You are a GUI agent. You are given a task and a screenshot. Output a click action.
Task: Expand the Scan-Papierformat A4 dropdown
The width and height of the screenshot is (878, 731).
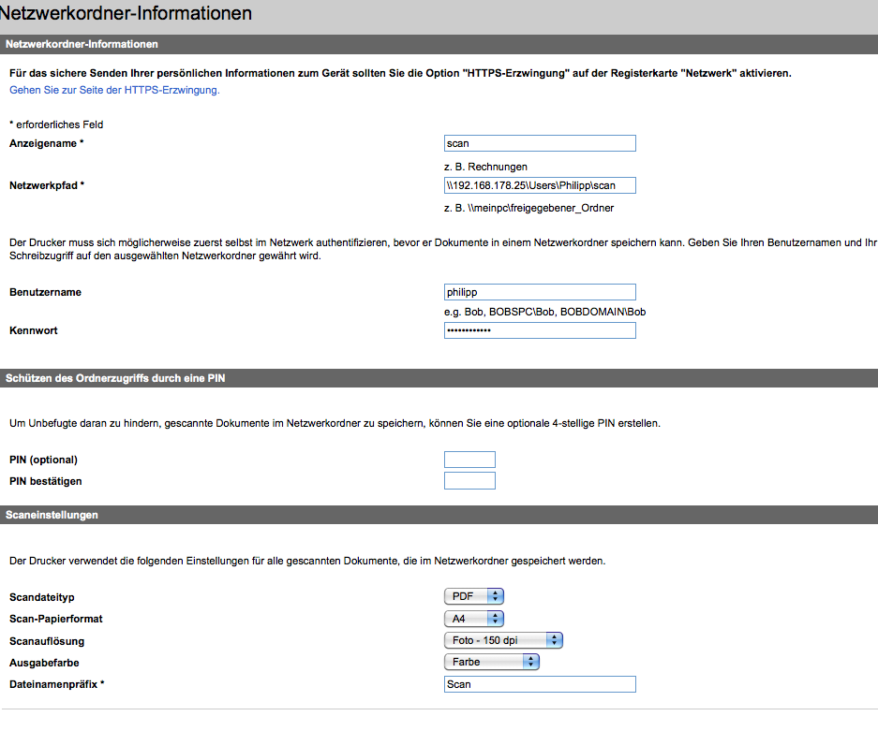pos(474,619)
